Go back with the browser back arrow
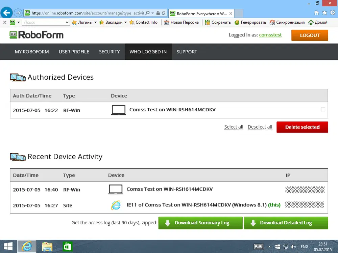The width and height of the screenshot is (338, 253). point(6,13)
